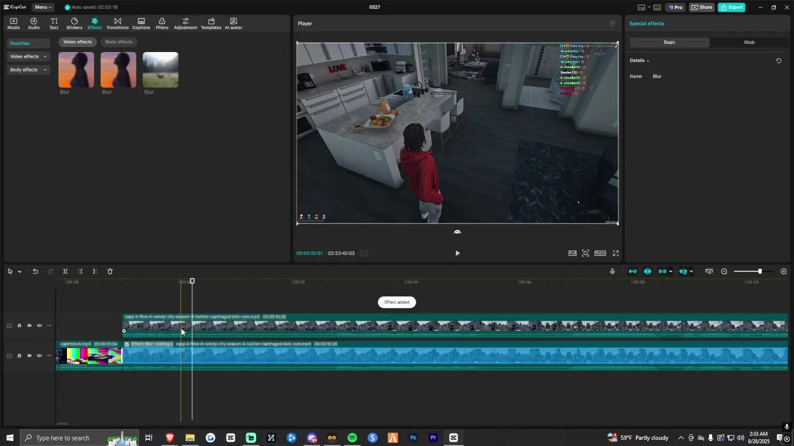The width and height of the screenshot is (794, 446).
Task: Click delete left trim tool
Action: [80, 271]
